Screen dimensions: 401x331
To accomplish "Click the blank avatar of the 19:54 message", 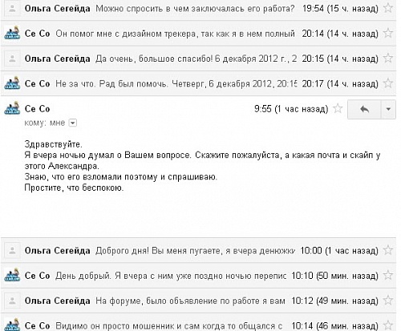I will click(x=12, y=9).
